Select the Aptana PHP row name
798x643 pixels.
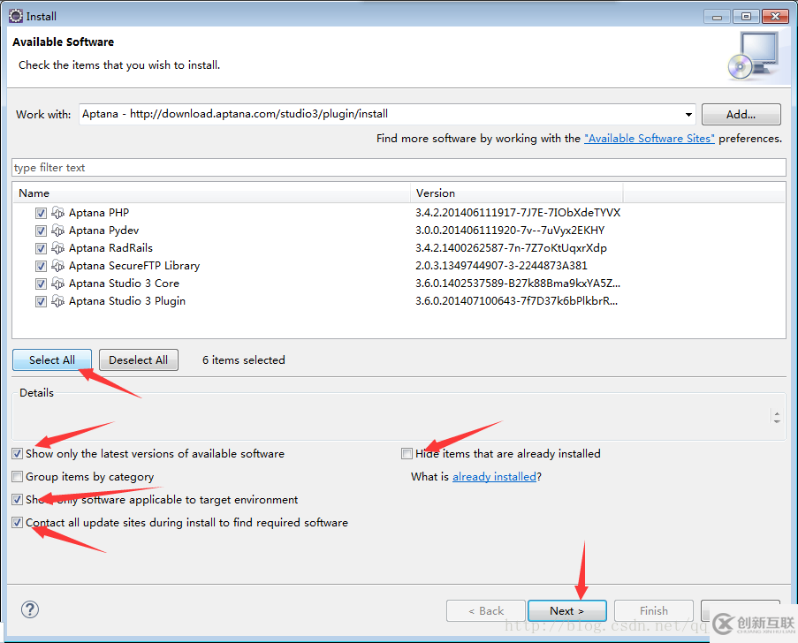tap(99, 213)
